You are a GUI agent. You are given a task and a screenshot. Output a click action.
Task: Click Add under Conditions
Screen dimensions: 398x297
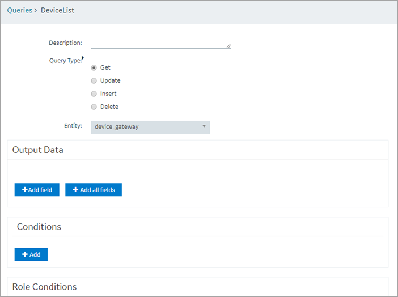(31, 254)
